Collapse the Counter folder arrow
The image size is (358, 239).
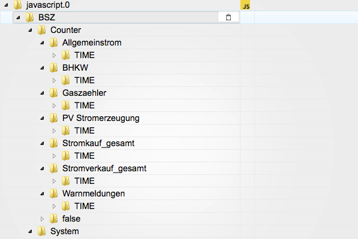[30, 30]
